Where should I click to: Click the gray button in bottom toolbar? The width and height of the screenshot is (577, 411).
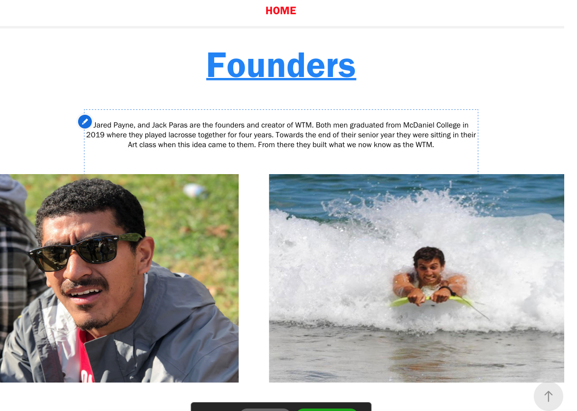point(265,410)
